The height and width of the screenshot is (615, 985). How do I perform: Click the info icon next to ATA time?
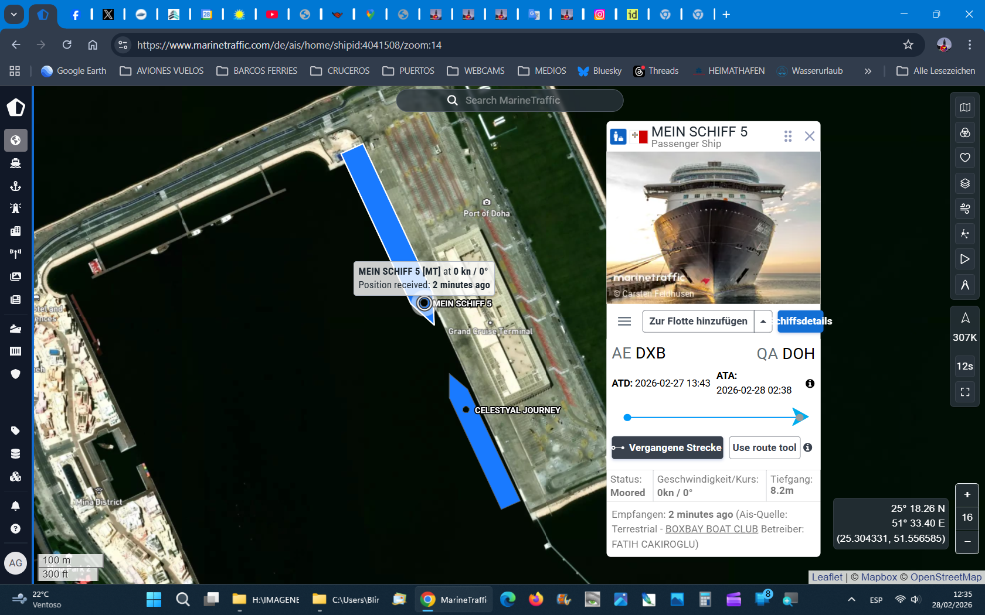(810, 384)
